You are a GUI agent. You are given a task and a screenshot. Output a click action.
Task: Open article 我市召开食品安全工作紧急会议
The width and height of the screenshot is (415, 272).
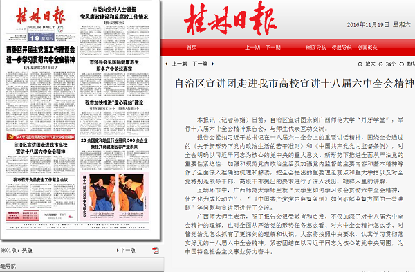pyautogui.click(x=41, y=180)
